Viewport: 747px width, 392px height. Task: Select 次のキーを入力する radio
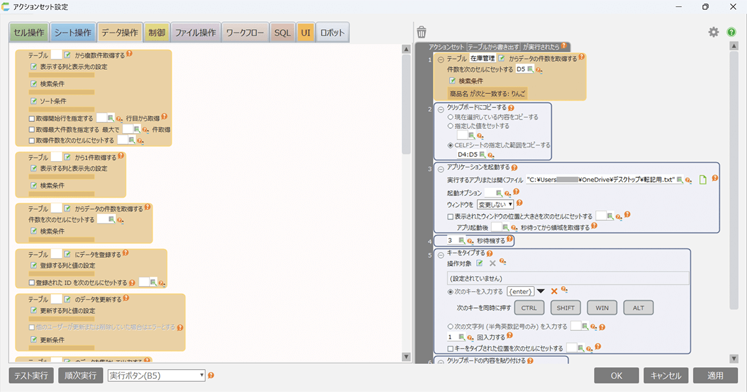[x=451, y=291]
